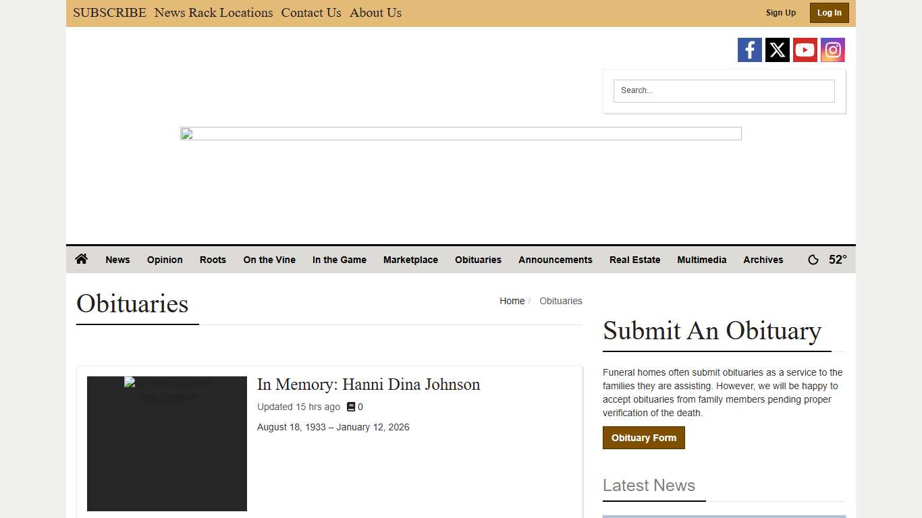Click into the Search text field

click(724, 90)
